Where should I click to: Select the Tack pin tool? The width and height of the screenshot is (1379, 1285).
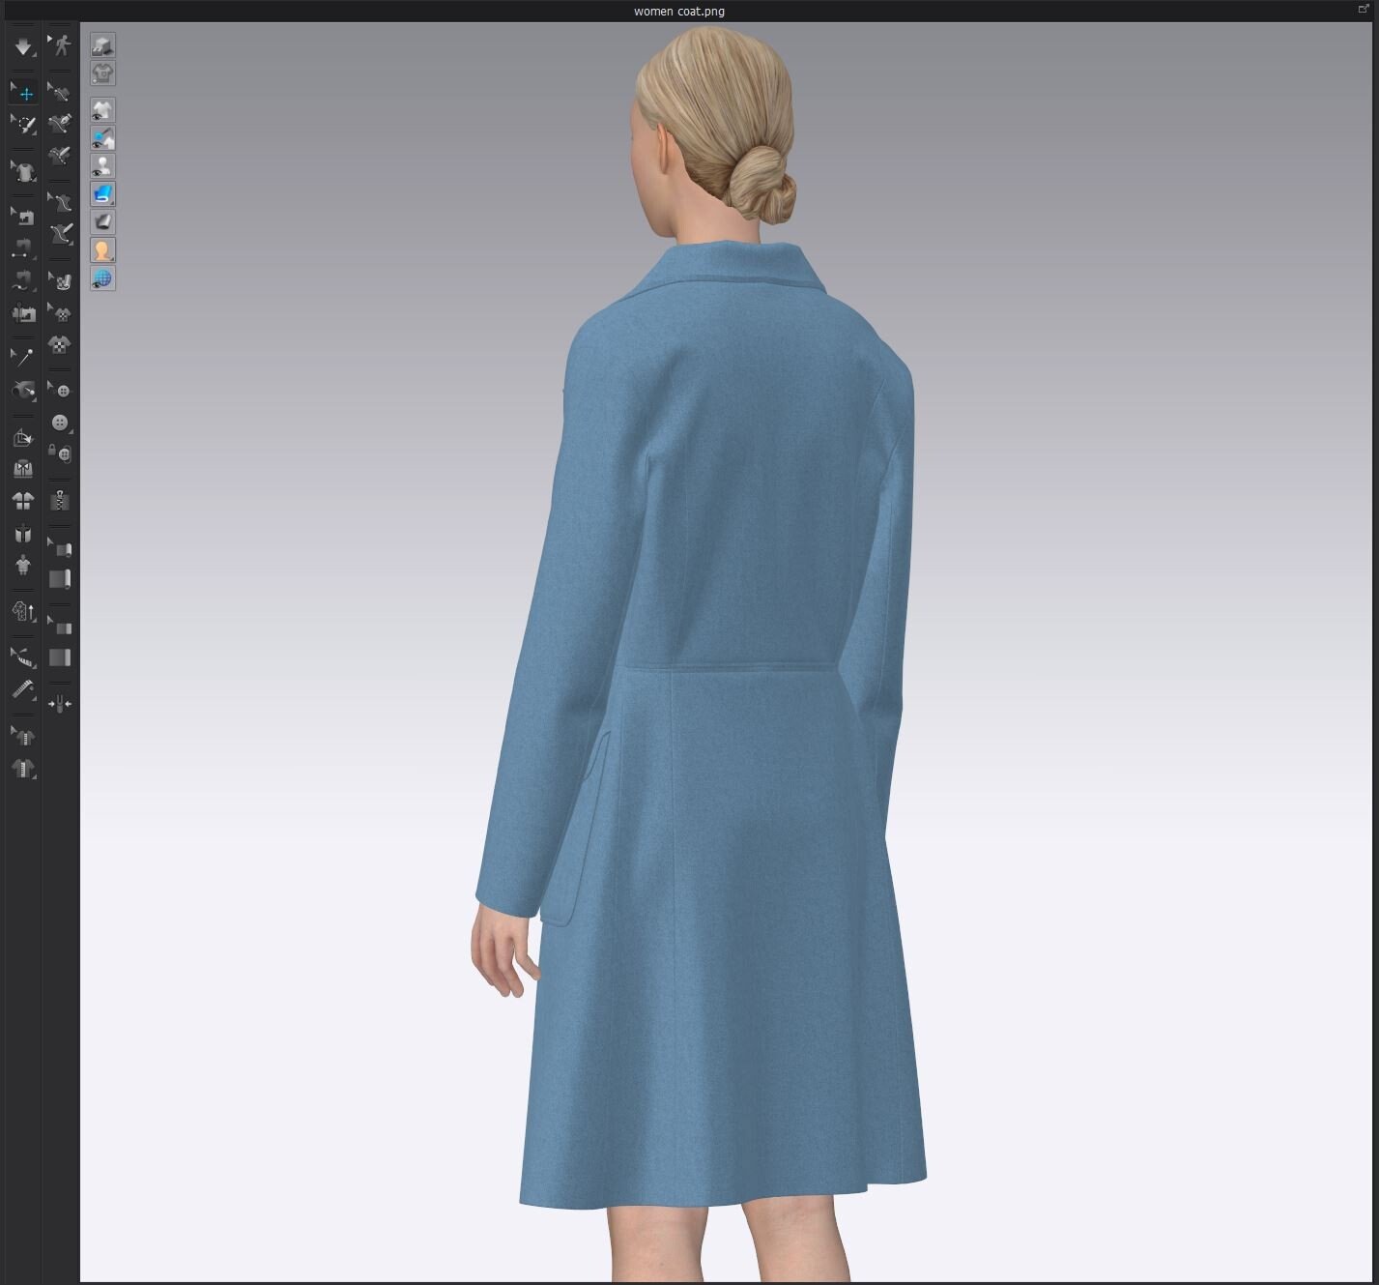click(23, 357)
